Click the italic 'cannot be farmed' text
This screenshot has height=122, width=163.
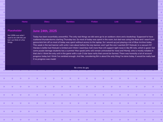(x=110, y=54)
